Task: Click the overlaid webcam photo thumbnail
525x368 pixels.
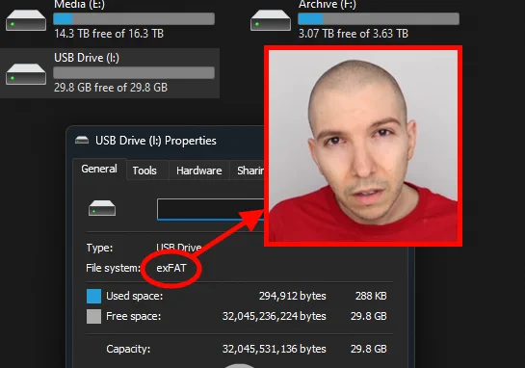Action: click(x=363, y=146)
